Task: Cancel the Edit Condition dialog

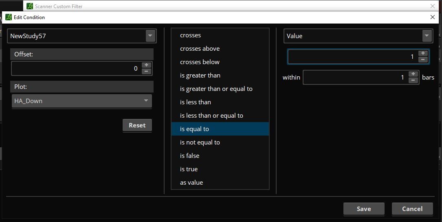Action: pyautogui.click(x=412, y=209)
